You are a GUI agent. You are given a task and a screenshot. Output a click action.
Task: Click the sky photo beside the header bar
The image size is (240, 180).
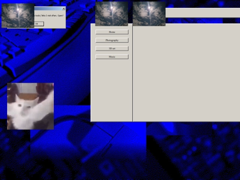(149, 14)
